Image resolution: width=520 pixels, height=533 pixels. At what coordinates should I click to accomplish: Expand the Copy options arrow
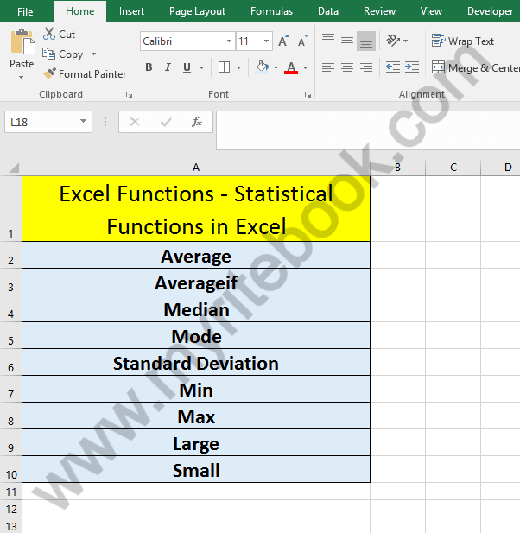93,54
